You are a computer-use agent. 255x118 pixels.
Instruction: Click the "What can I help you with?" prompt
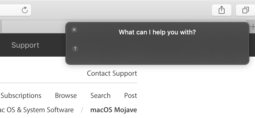(157, 32)
